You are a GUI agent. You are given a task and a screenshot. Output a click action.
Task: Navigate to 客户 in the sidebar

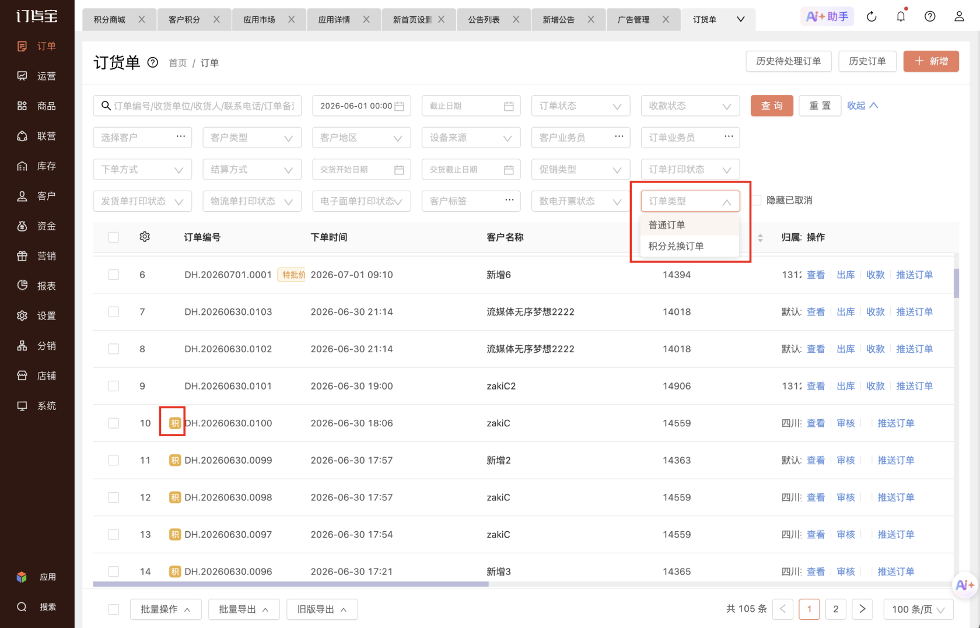click(37, 196)
